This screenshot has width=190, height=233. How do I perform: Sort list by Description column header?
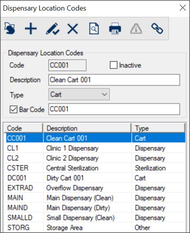[87, 128]
